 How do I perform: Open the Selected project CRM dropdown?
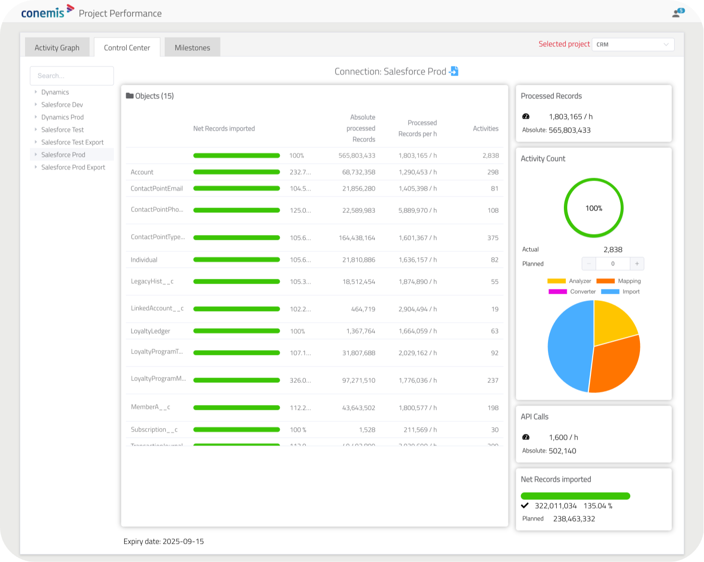[x=632, y=44]
